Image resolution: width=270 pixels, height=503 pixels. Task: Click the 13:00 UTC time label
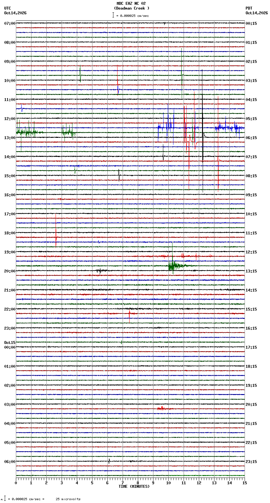[10, 138]
